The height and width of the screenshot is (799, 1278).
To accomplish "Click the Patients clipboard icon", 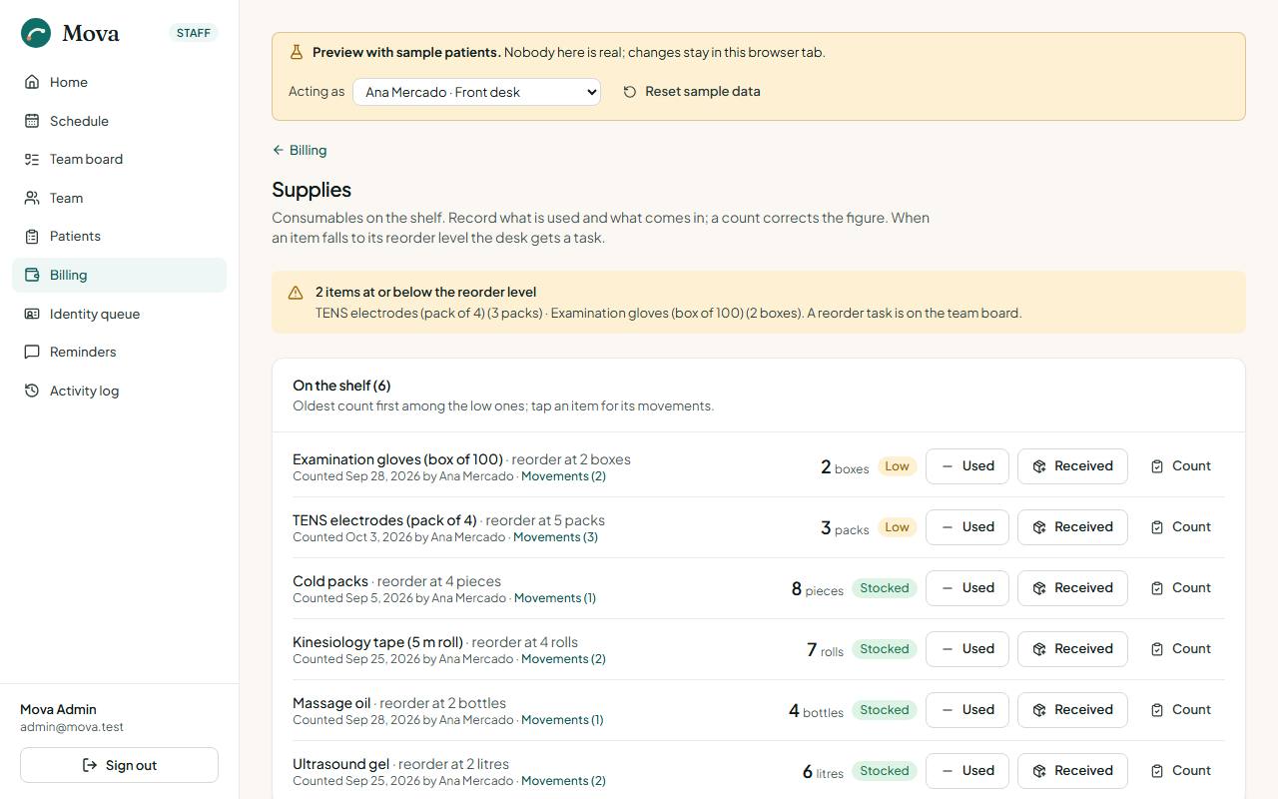I will 32,236.
